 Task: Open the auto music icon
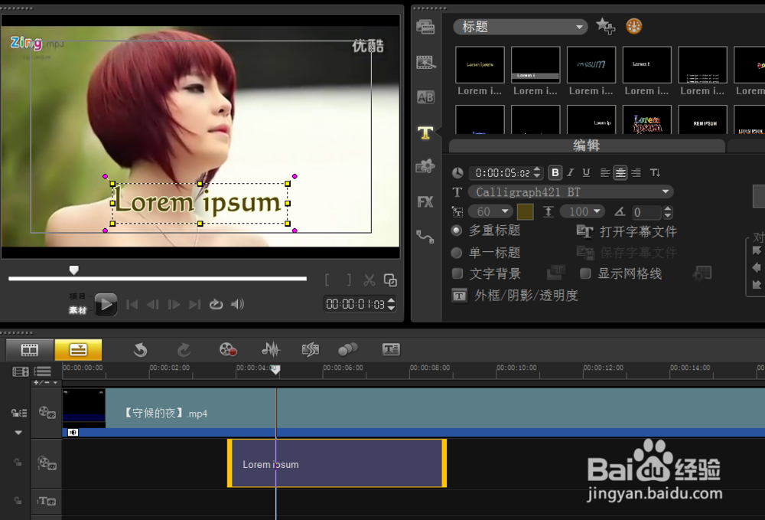tap(311, 349)
